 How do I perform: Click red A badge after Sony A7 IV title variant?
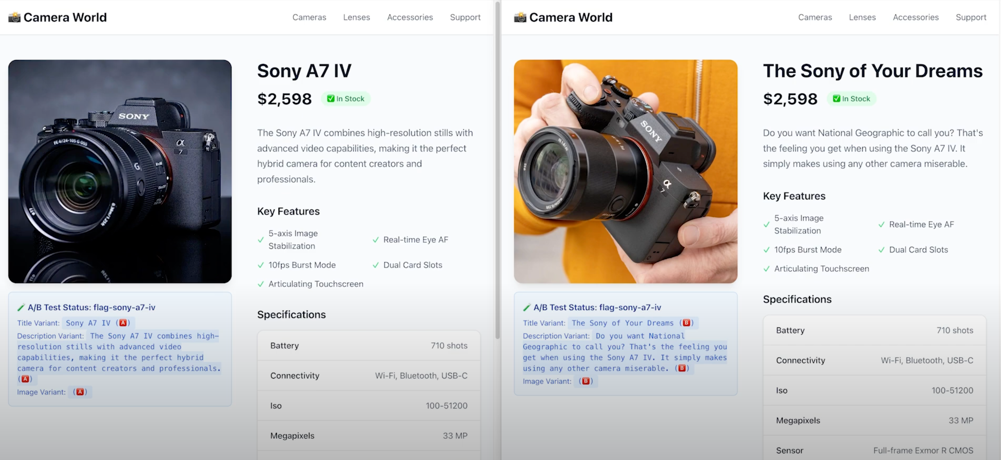(x=123, y=323)
